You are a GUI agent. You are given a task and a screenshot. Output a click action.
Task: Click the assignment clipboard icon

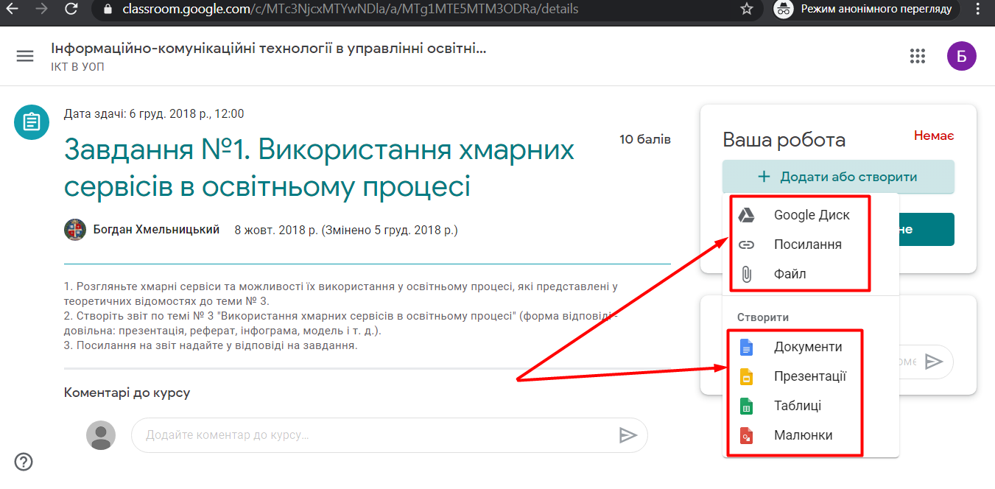(32, 122)
